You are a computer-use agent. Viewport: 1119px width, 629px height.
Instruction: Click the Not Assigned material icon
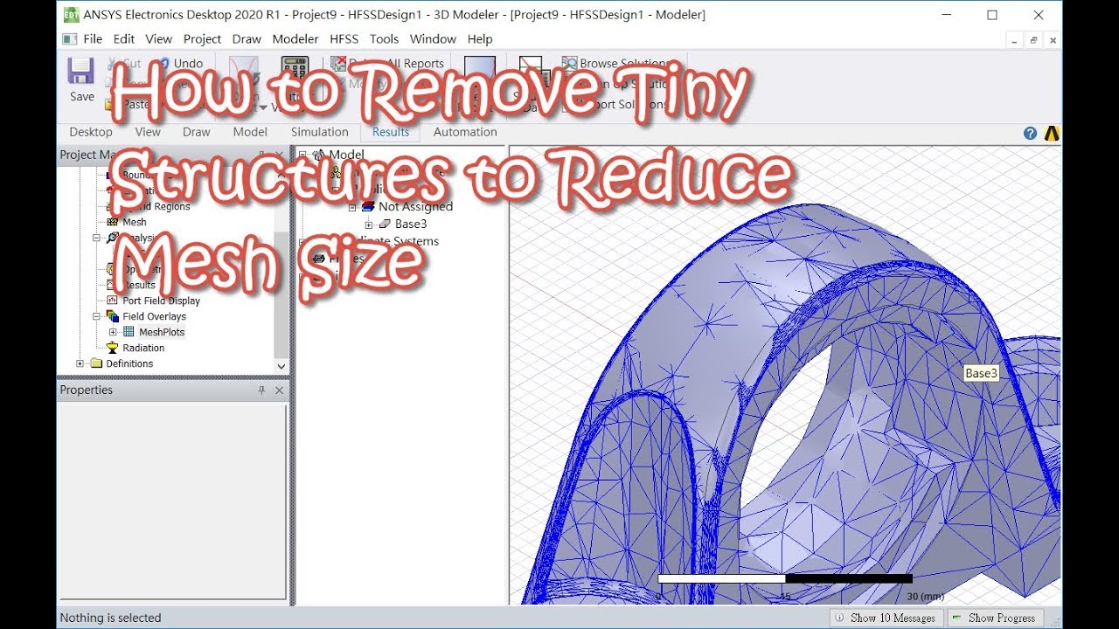[x=368, y=207]
